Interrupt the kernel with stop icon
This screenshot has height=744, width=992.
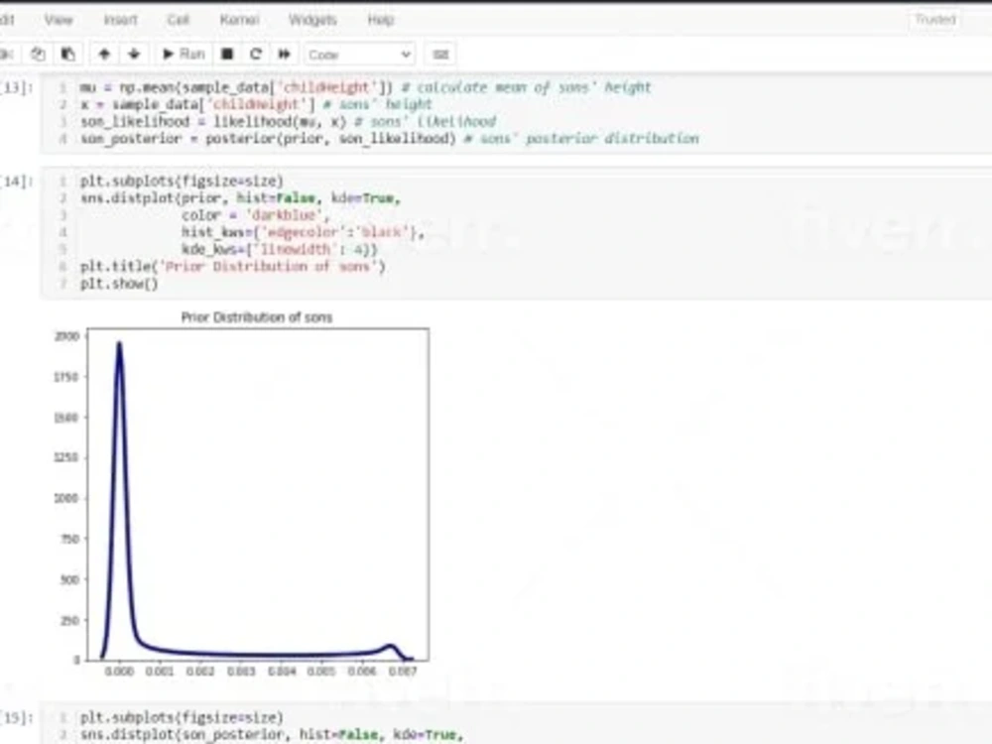(227, 55)
